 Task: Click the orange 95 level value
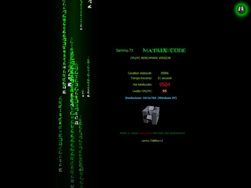click(x=164, y=91)
